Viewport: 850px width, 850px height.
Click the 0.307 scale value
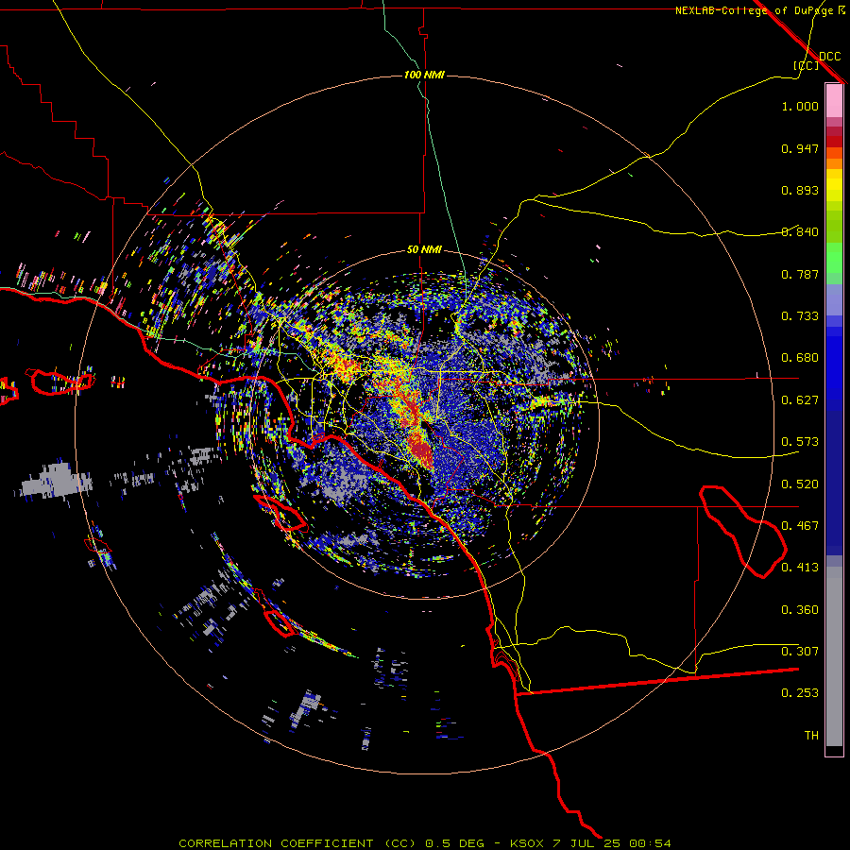point(800,652)
